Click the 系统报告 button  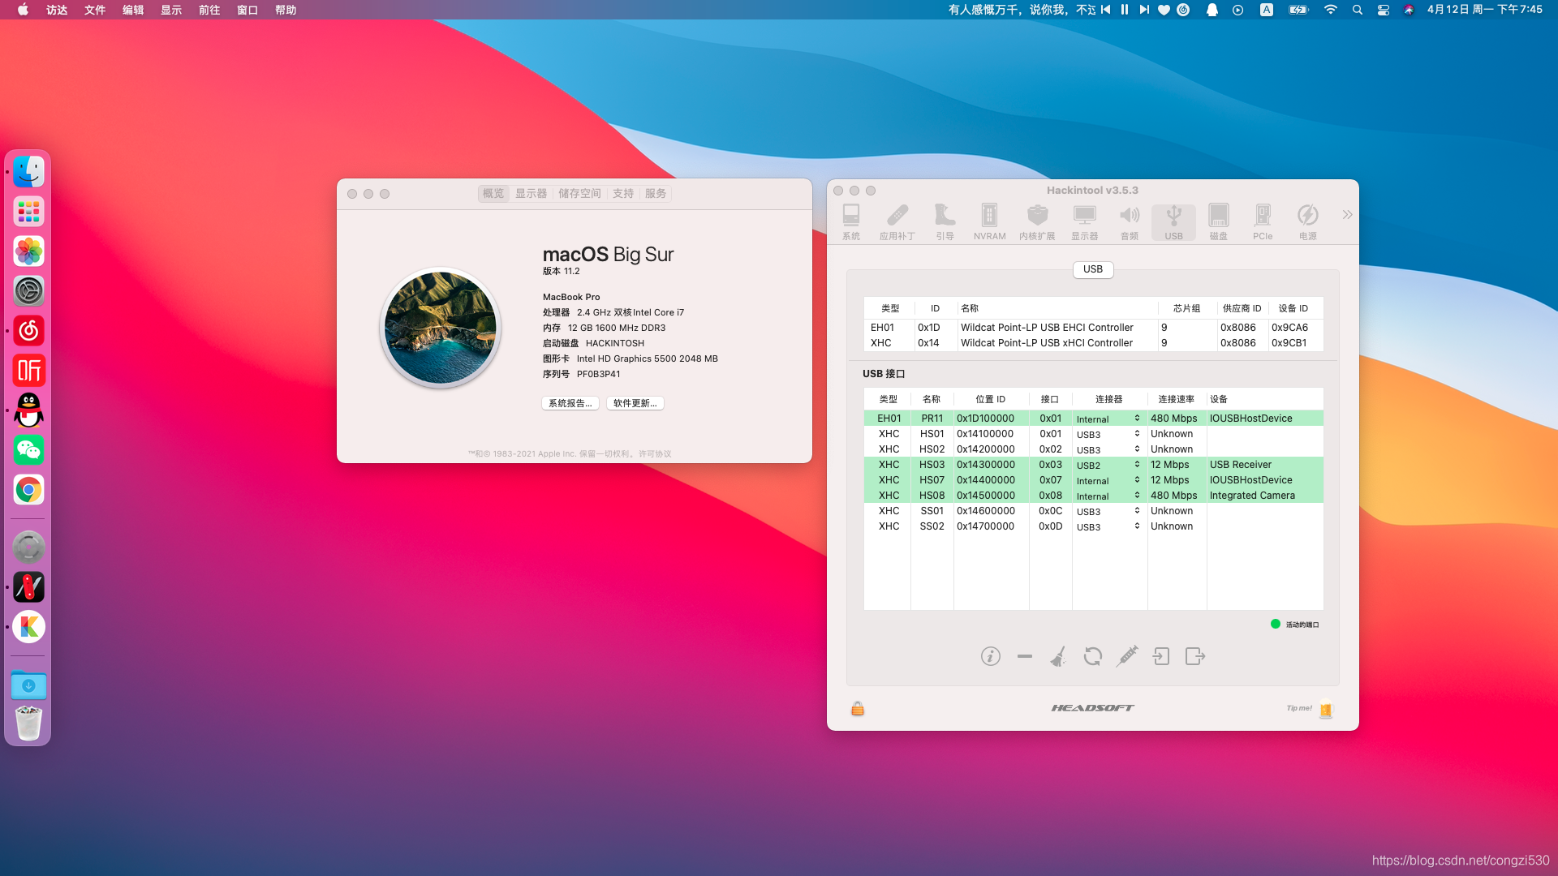coord(570,403)
